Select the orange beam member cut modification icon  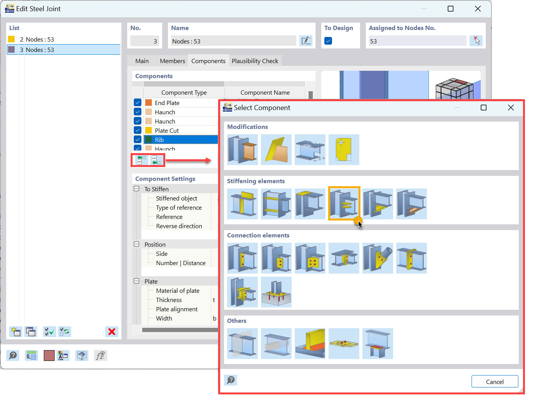pyautogui.click(x=242, y=150)
